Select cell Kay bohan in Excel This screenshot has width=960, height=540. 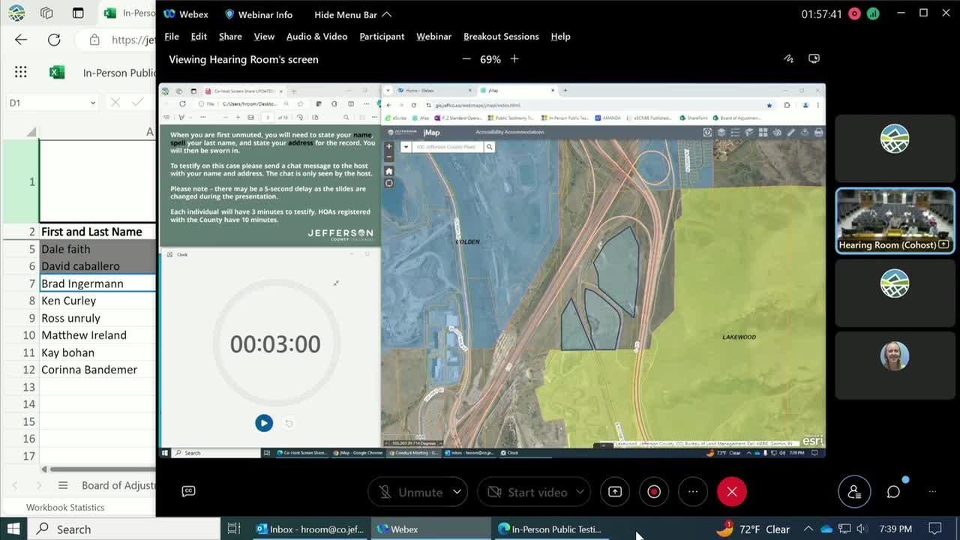97,352
